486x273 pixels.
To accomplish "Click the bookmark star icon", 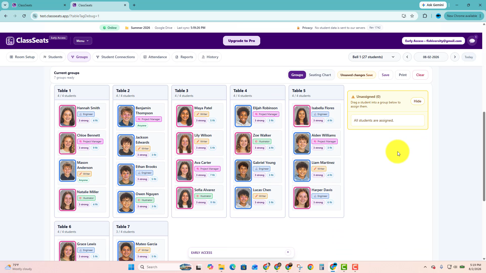I will coord(412,16).
